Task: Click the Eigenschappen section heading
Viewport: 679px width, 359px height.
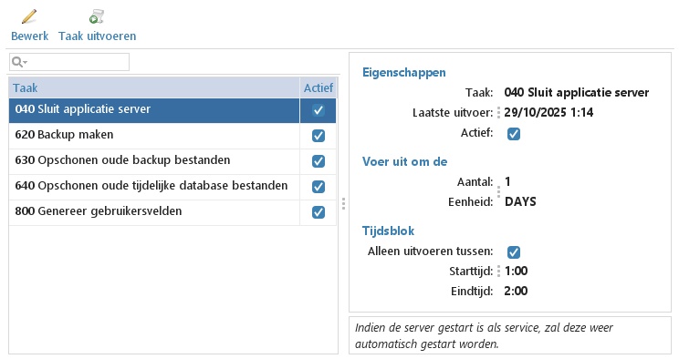Action: point(404,73)
